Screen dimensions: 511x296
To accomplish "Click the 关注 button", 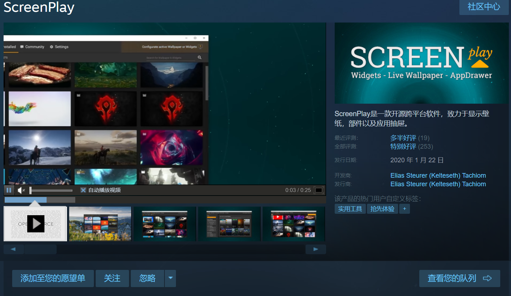I will point(112,278).
